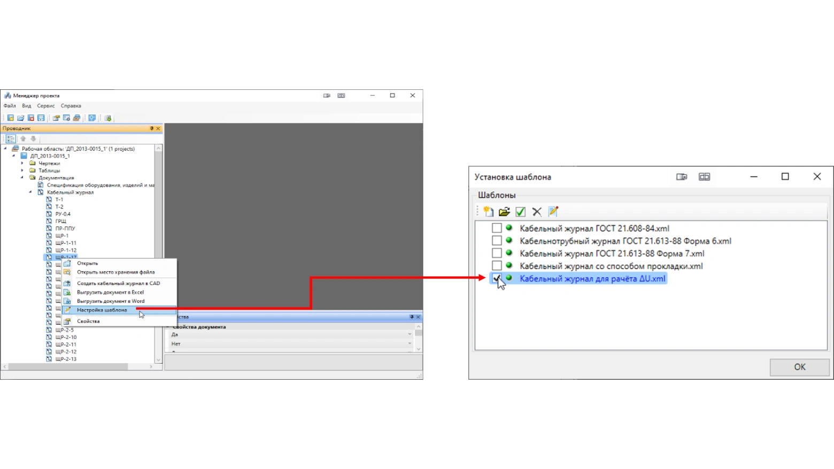834x469 pixels.
Task: Click the move down arrow in Проводник toolbar
Action: click(33, 139)
